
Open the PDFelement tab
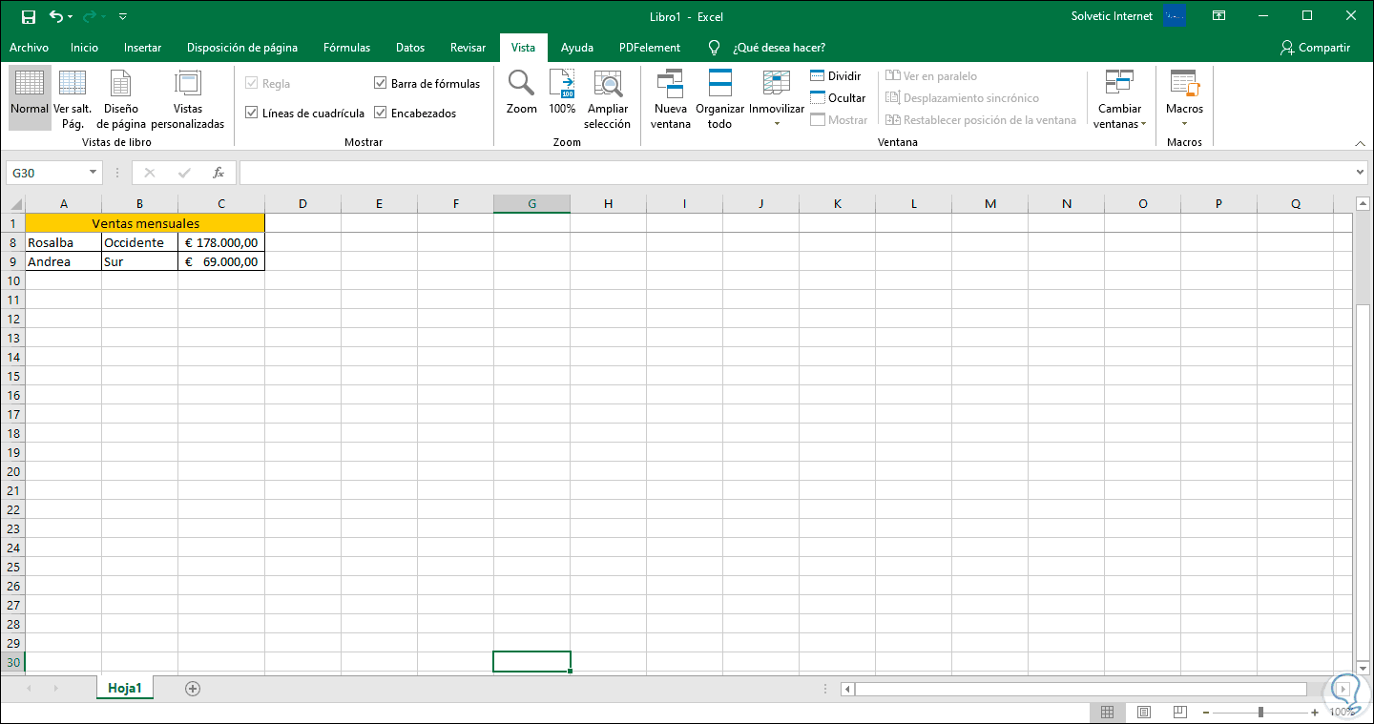[650, 48]
